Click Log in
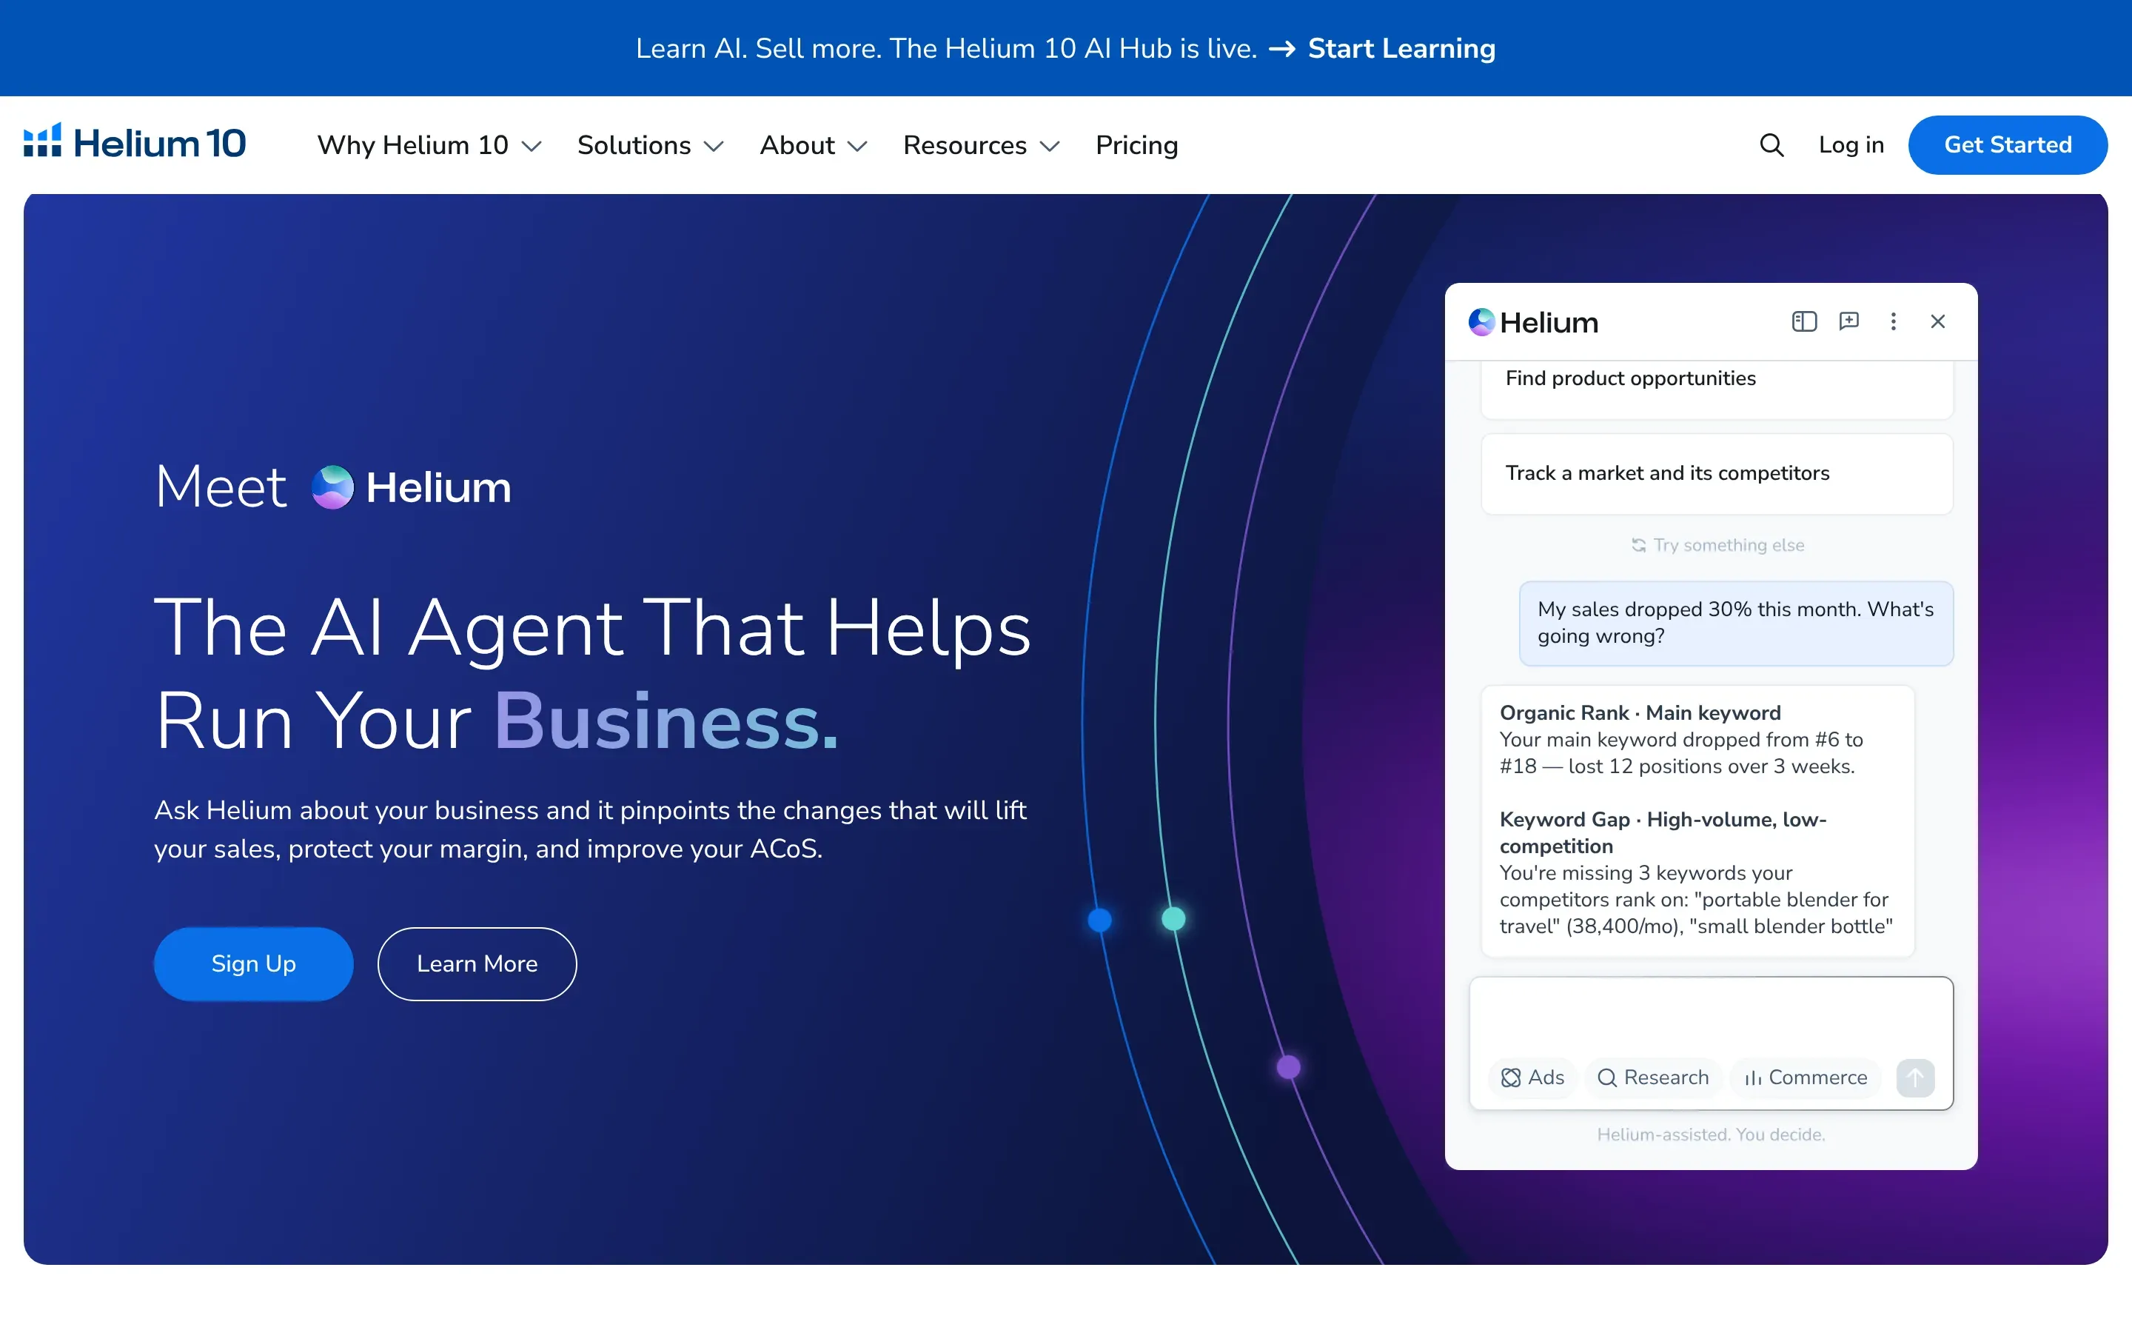Screen dimensions: 2132x1333 (1851, 144)
